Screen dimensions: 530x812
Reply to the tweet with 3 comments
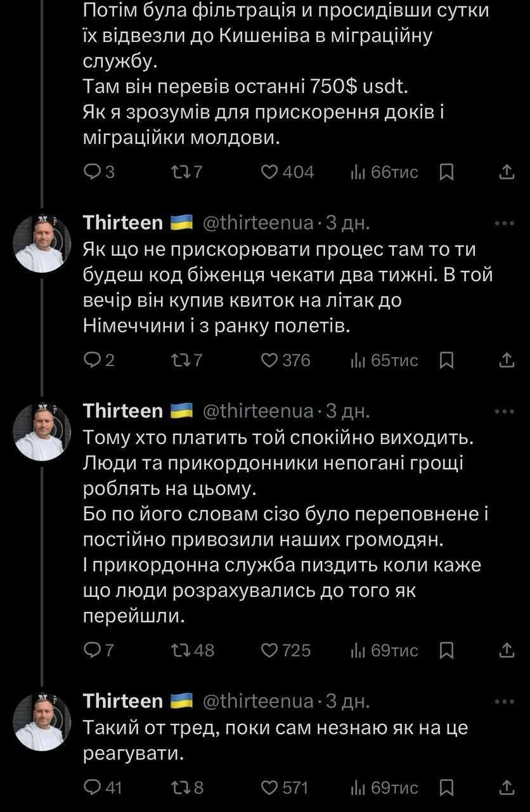(x=93, y=172)
